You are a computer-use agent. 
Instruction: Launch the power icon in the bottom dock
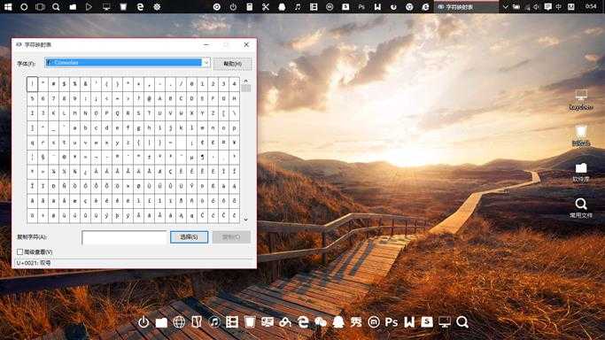pos(143,322)
